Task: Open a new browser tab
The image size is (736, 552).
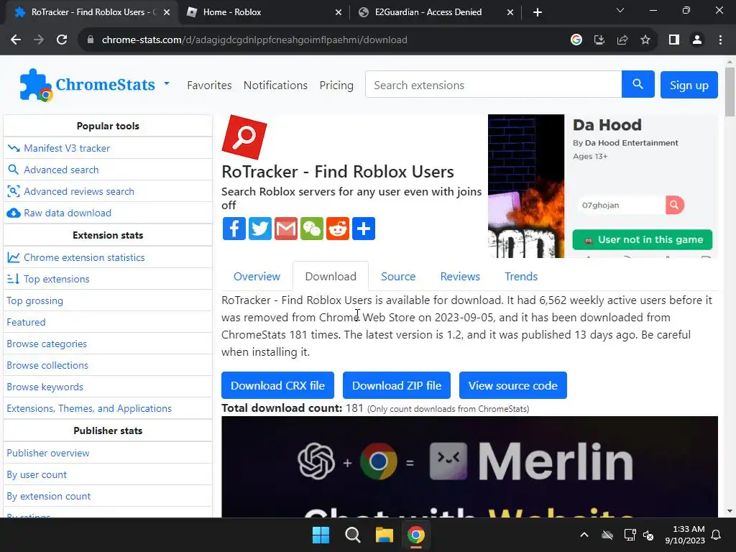Action: coord(538,12)
